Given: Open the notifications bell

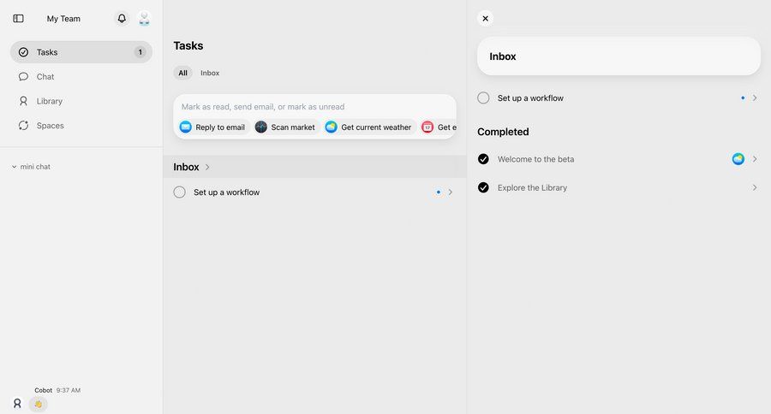Looking at the screenshot, I should tap(122, 19).
